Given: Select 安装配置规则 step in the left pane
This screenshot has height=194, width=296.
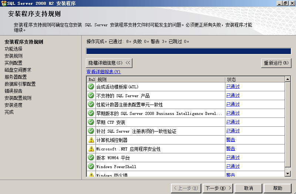Looking at the screenshot, I should [18, 98].
